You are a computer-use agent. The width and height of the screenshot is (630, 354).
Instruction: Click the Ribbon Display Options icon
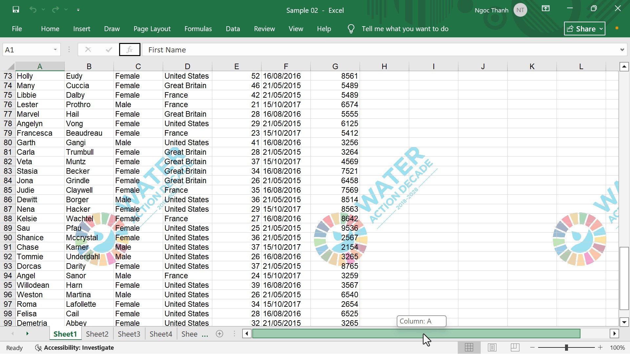(545, 9)
